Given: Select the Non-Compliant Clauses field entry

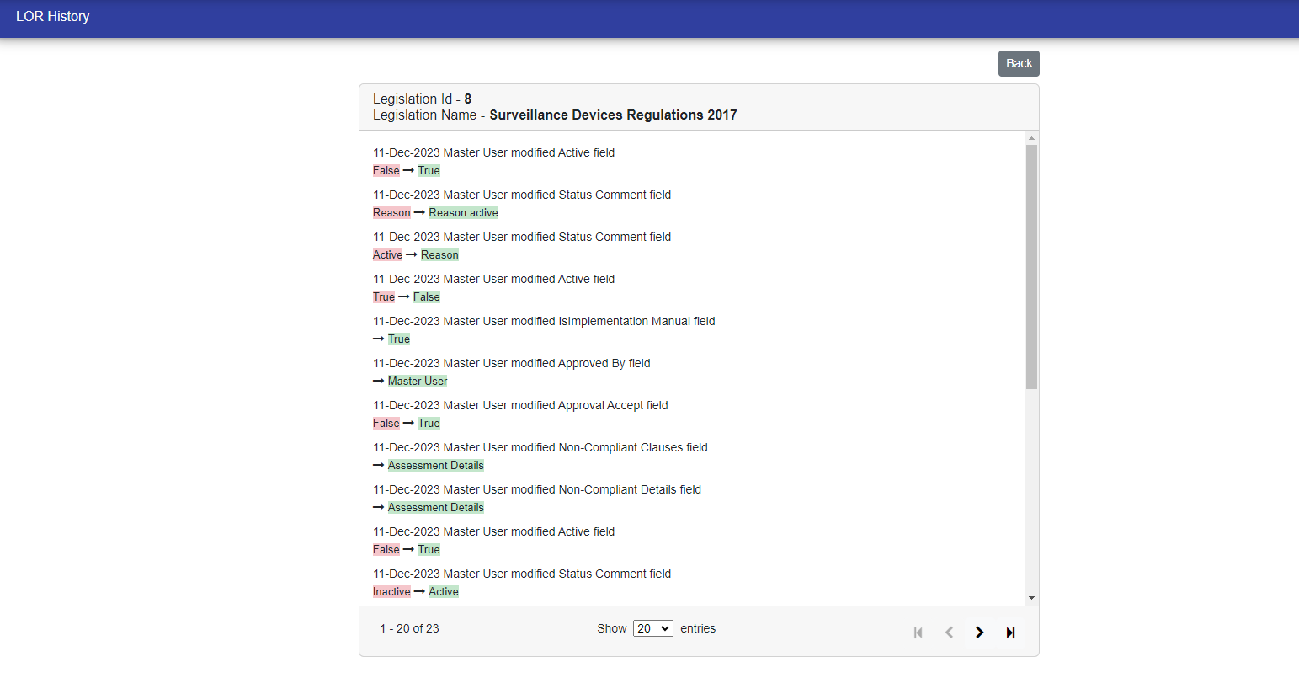Looking at the screenshot, I should 540,448.
